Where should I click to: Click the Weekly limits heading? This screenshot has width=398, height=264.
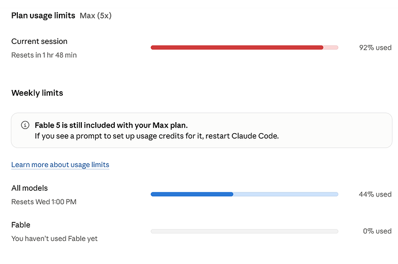(x=37, y=93)
